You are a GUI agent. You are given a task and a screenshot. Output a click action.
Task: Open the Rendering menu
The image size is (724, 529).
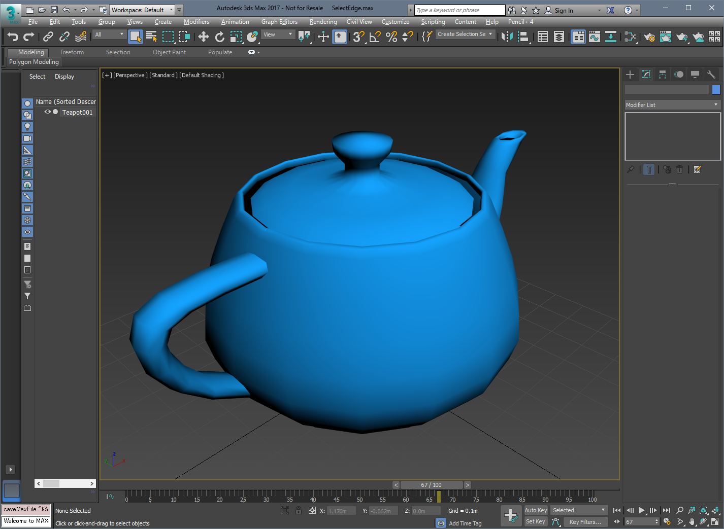point(323,22)
